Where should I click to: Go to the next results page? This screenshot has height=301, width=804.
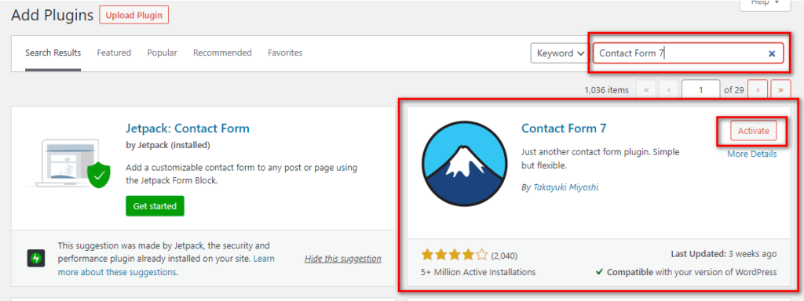[x=758, y=90]
